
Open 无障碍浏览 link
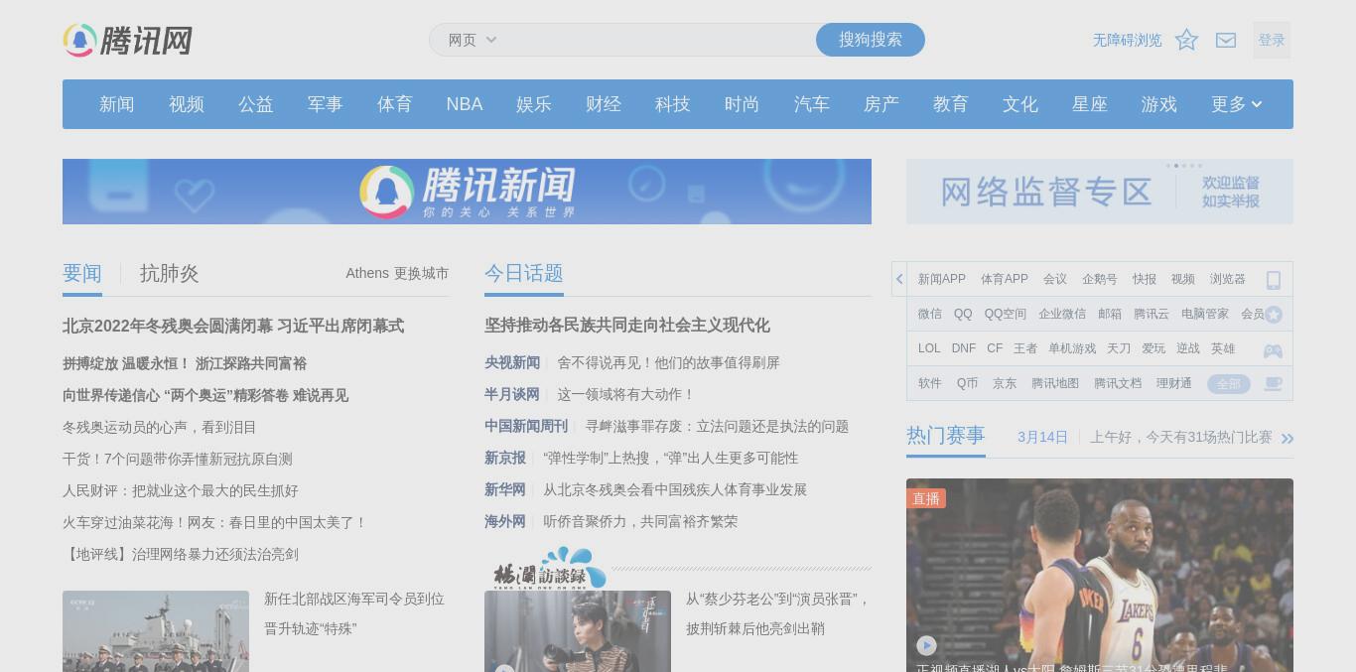pos(1127,40)
